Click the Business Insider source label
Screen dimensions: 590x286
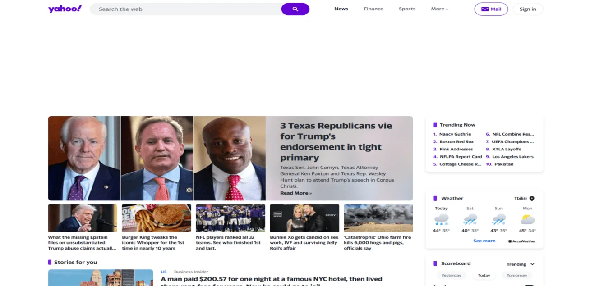click(191, 272)
